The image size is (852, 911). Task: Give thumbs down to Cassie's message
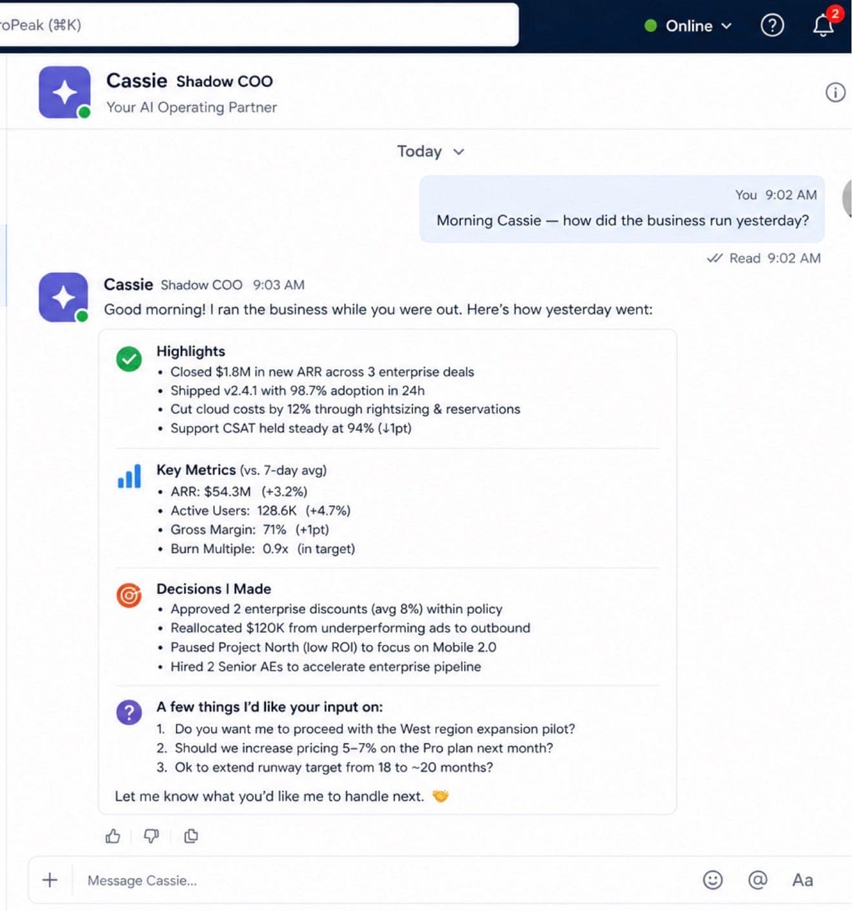point(152,836)
